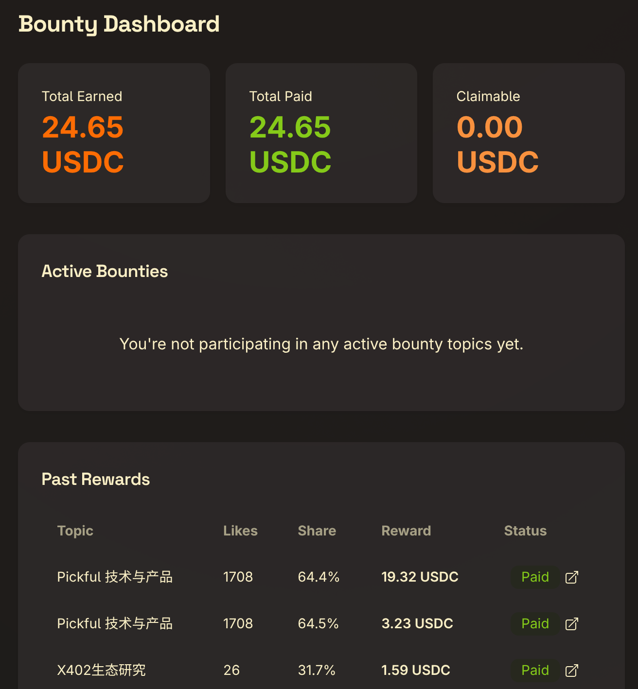
Task: Open external link icon in X402生态研究 row
Action: (571, 671)
